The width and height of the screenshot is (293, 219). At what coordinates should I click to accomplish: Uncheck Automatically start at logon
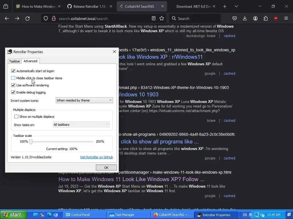point(13,71)
